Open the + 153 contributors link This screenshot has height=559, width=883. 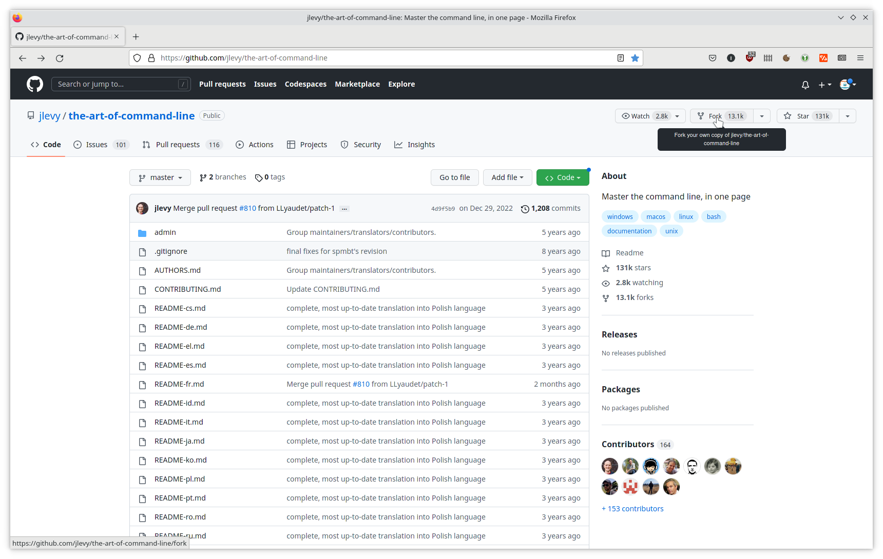point(632,509)
